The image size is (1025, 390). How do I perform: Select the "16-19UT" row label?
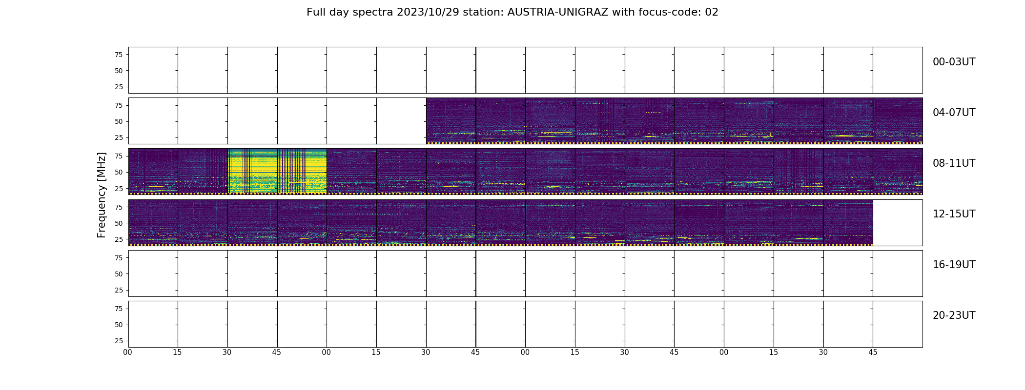[x=954, y=265]
